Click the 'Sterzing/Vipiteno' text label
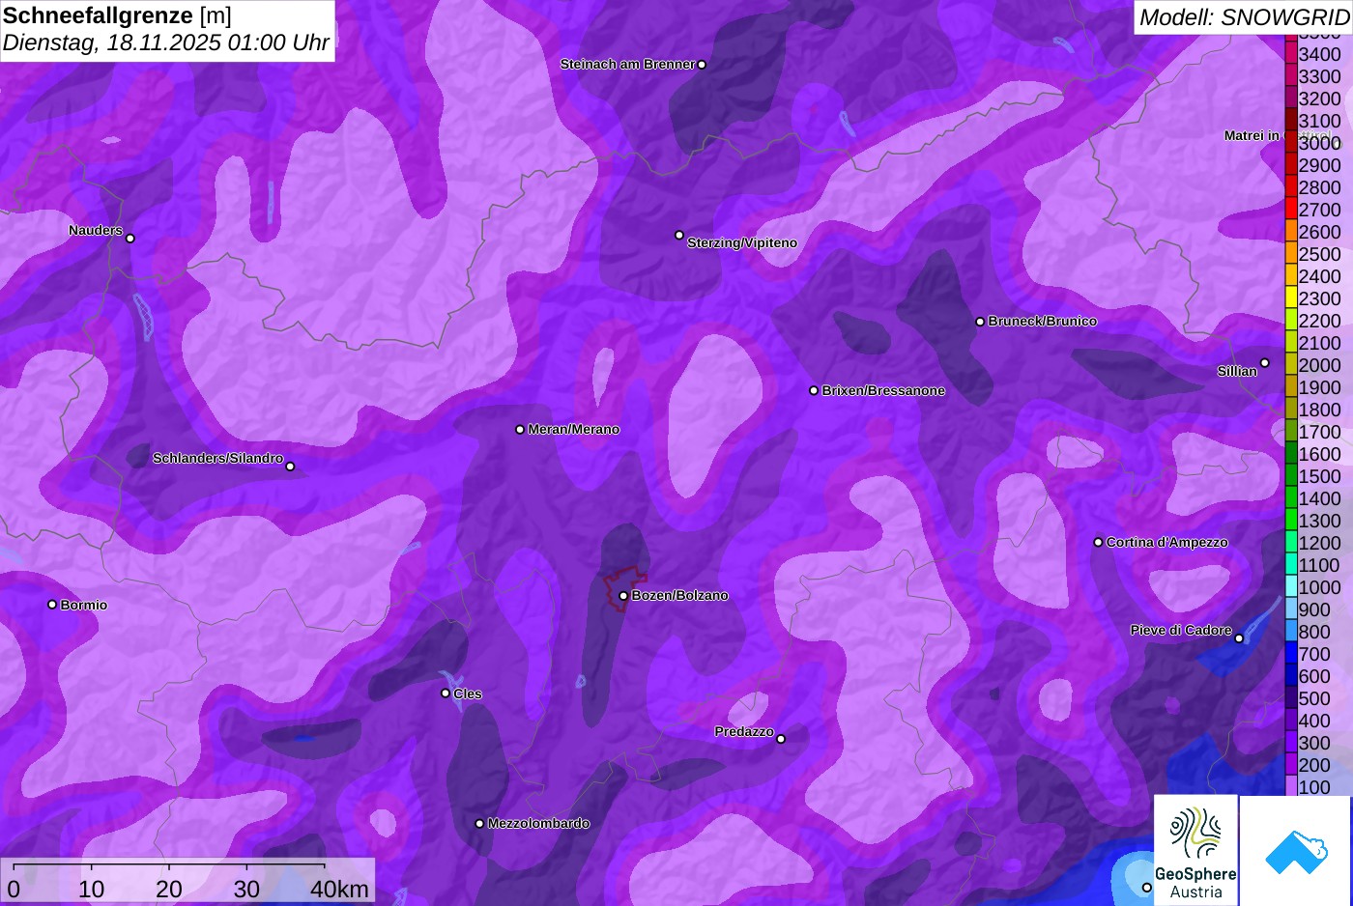Image resolution: width=1353 pixels, height=906 pixels. point(742,243)
